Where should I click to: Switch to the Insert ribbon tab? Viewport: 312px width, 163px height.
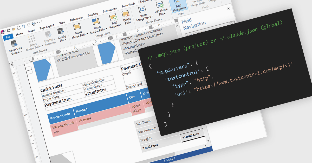click(x=31, y=31)
